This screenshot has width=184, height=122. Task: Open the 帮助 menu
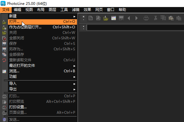point(122,9)
